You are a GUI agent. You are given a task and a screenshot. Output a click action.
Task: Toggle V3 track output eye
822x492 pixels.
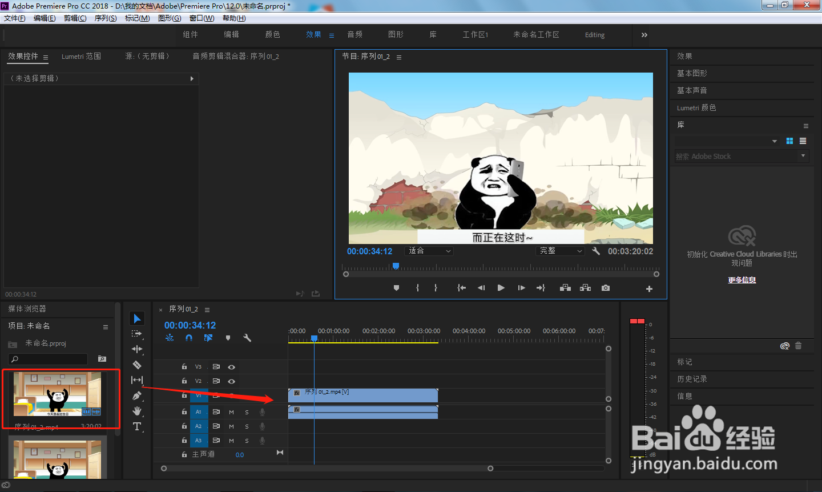pos(231,367)
